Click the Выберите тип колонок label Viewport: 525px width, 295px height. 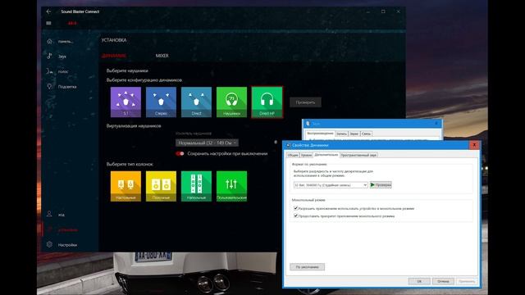click(x=130, y=164)
